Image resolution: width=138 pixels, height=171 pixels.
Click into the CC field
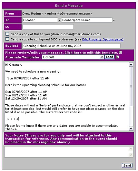48,27
